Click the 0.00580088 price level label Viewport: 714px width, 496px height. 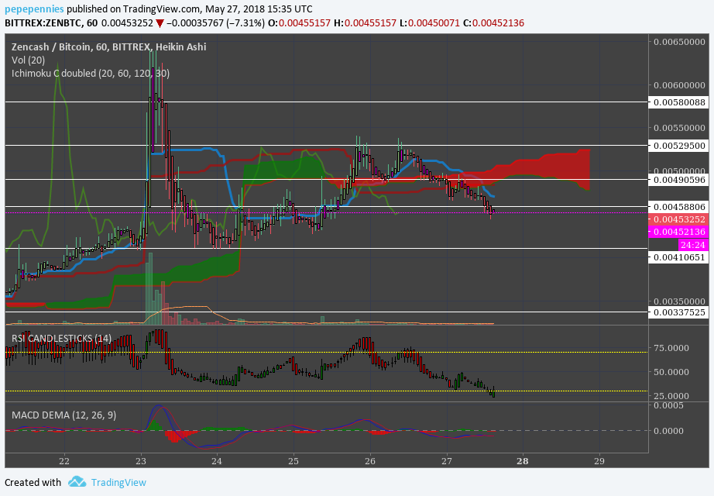pyautogui.click(x=679, y=102)
